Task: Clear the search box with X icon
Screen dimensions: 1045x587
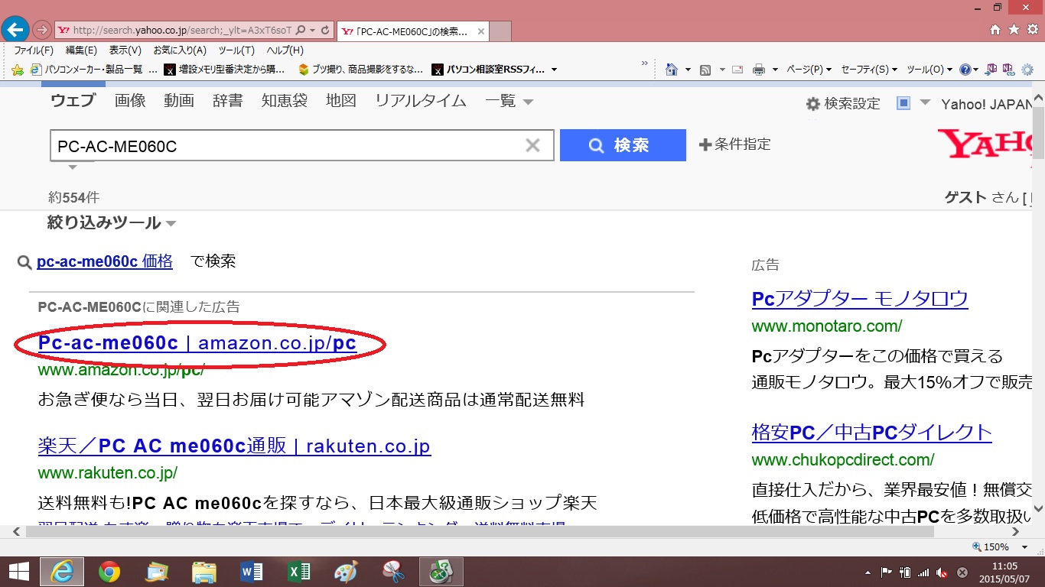Action: point(532,145)
